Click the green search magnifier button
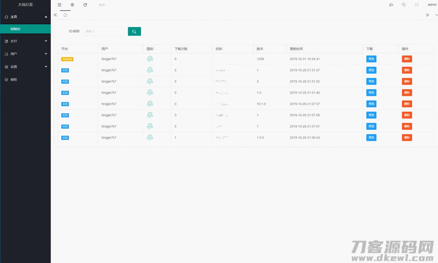 coord(134,31)
